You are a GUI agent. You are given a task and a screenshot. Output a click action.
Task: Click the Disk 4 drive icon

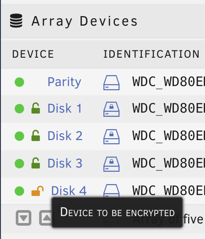(x=111, y=191)
